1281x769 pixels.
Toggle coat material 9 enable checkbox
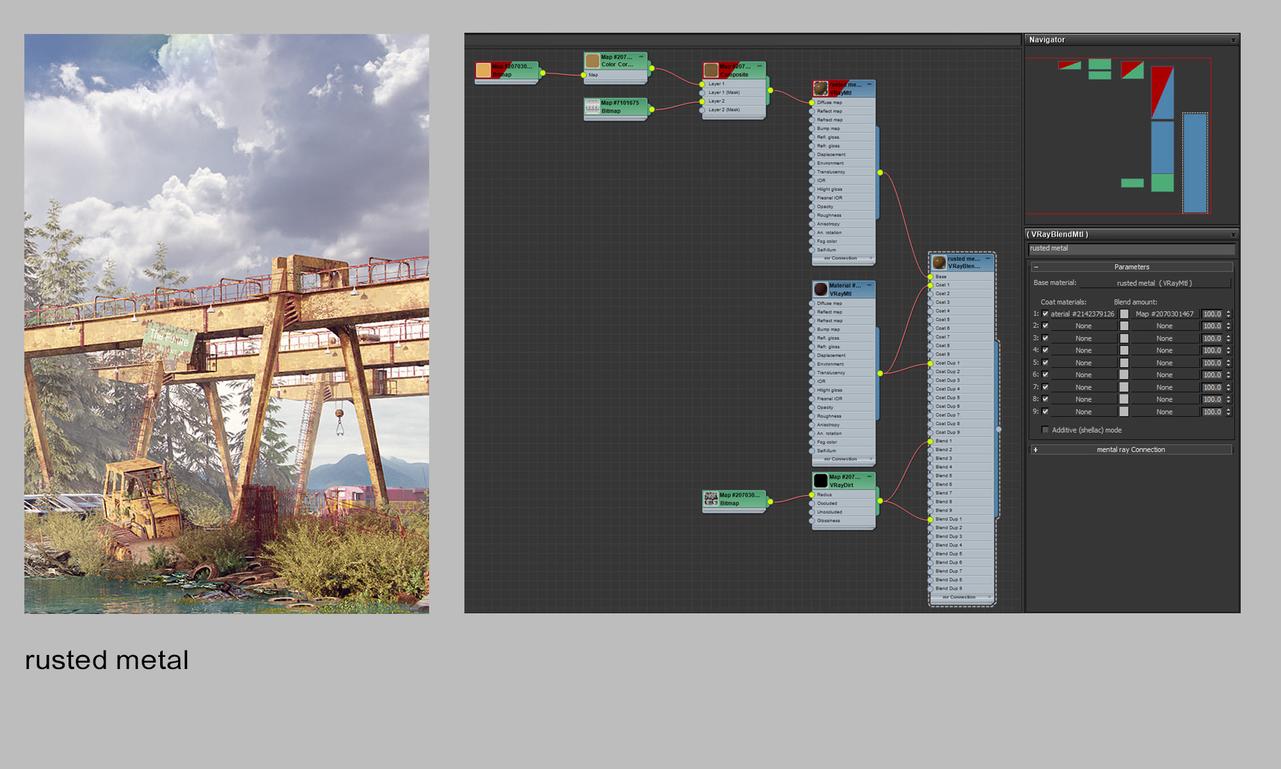tap(1045, 411)
